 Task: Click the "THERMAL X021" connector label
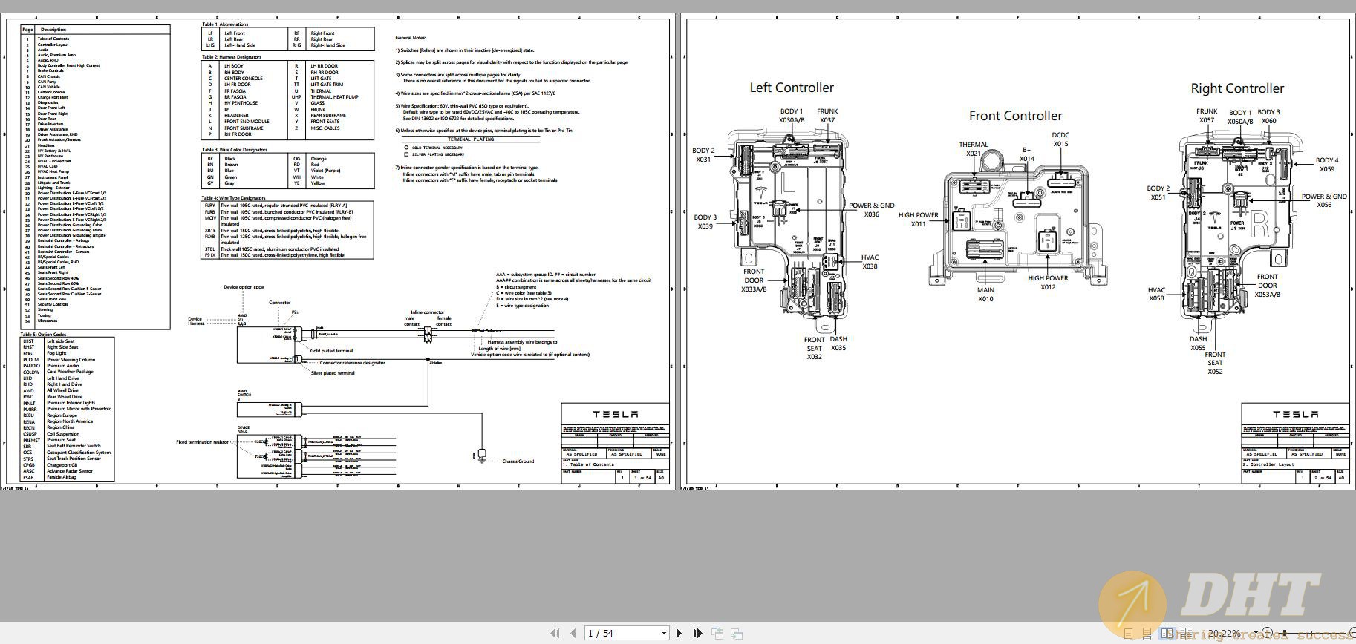(974, 149)
